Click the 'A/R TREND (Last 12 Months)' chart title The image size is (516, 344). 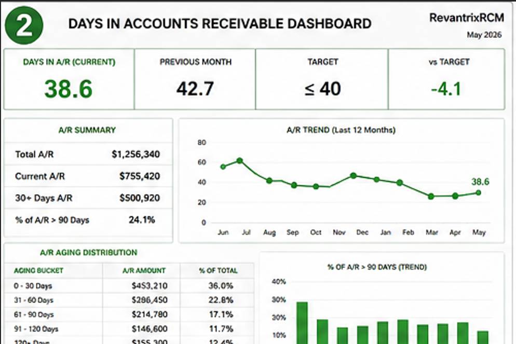click(341, 130)
